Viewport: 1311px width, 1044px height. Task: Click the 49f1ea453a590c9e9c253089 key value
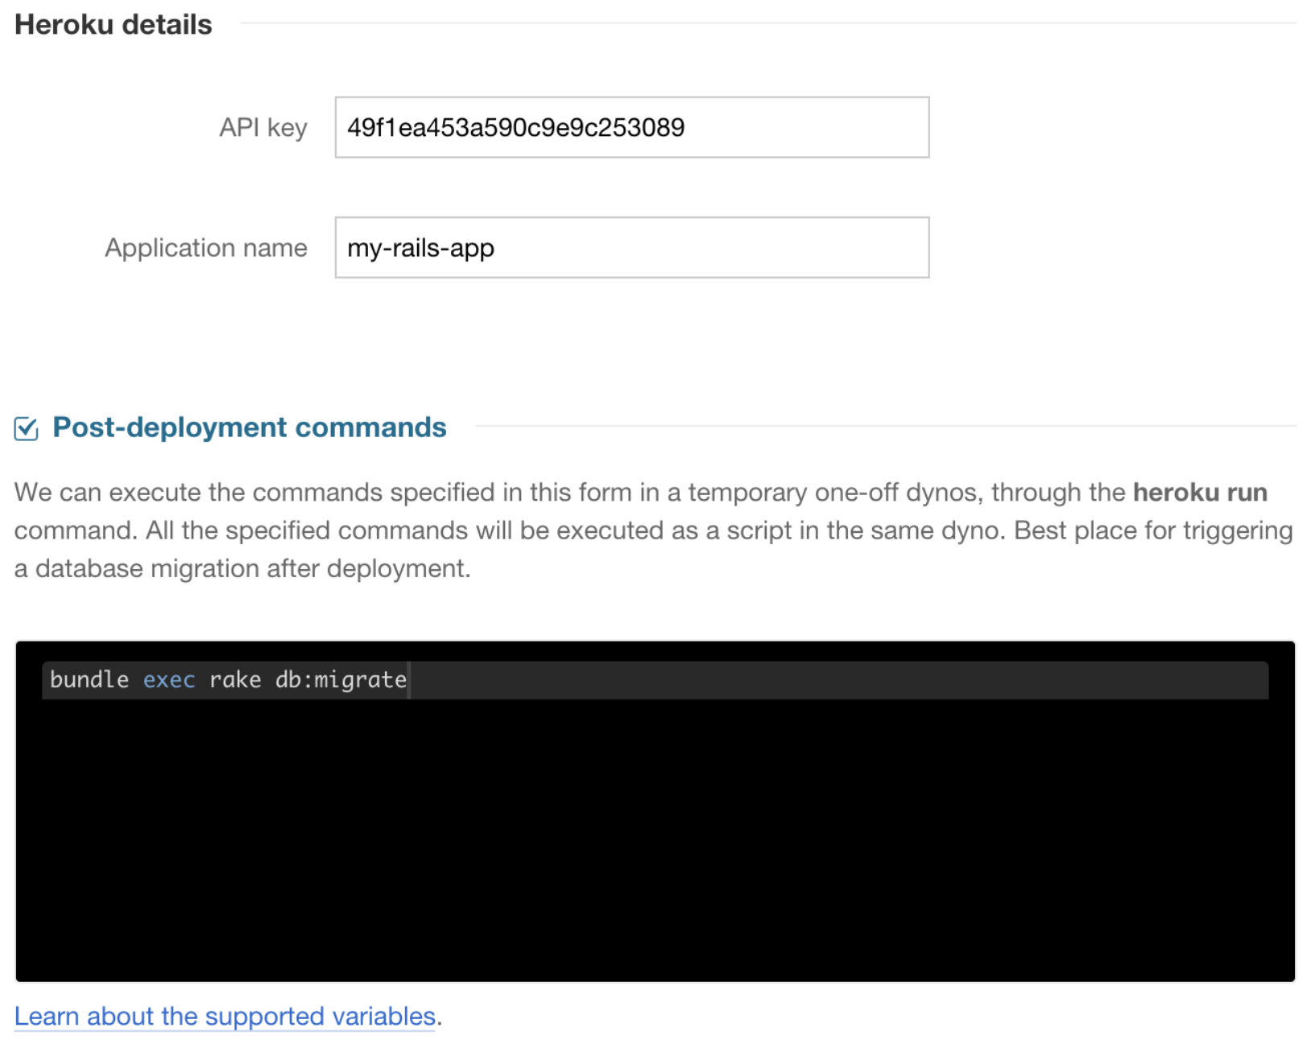(515, 127)
